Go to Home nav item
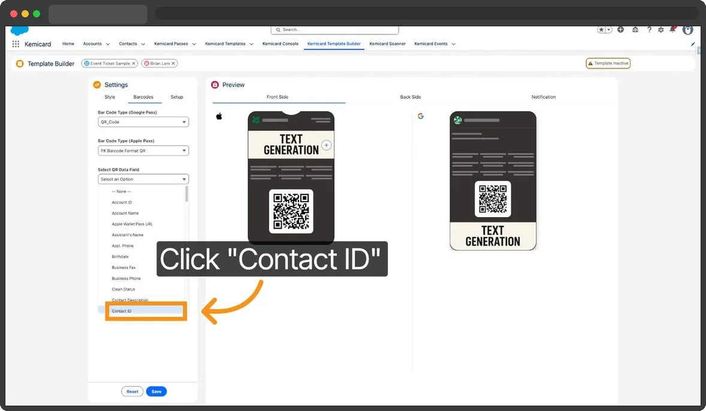The width and height of the screenshot is (706, 411). coord(68,44)
